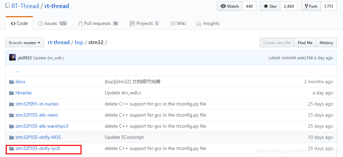Switch to the Code tab
343x157 pixels.
19,23
